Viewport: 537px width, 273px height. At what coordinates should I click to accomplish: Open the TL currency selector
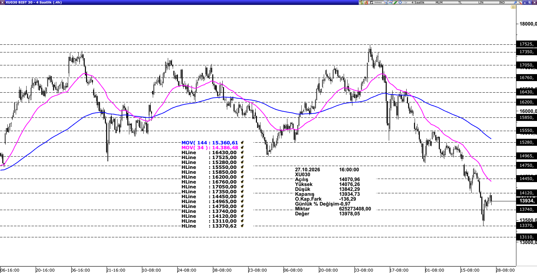point(460,2)
